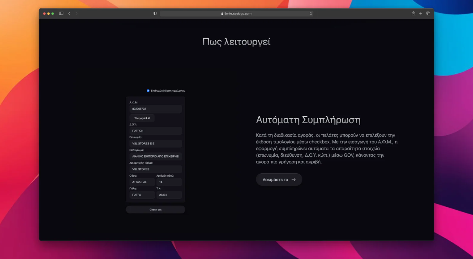Click the Πόλη: label text
473x259 pixels.
point(133,188)
